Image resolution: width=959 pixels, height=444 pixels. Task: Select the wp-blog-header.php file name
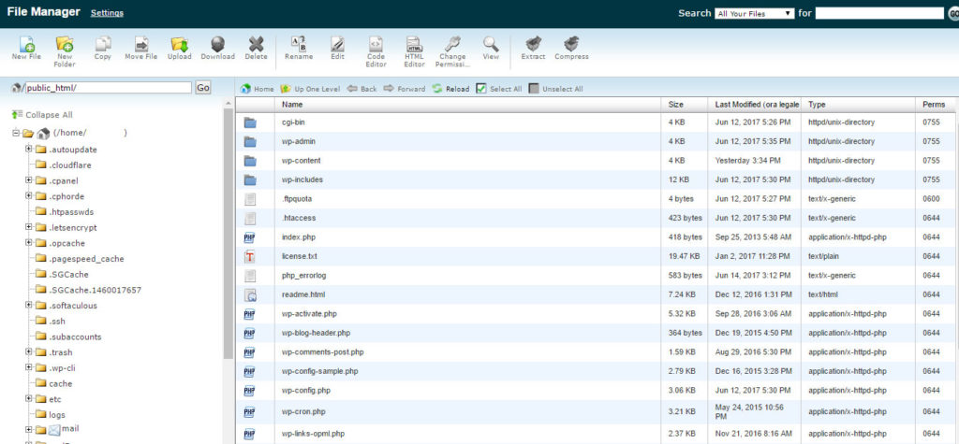pyautogui.click(x=316, y=333)
